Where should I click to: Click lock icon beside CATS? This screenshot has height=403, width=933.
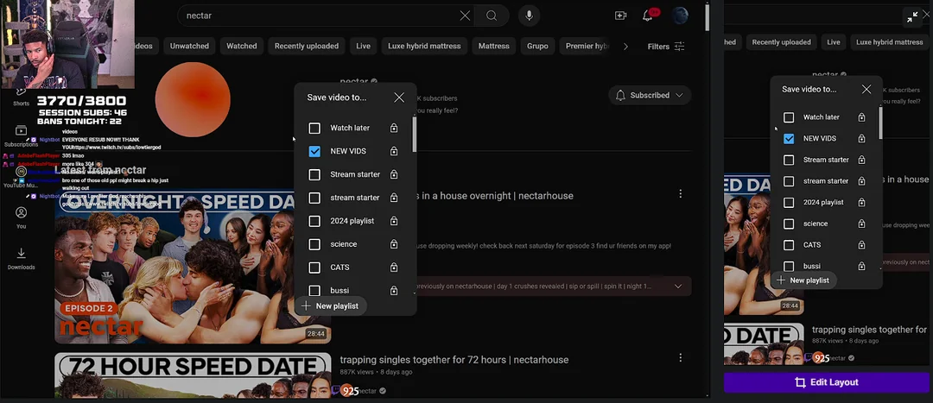(x=393, y=268)
